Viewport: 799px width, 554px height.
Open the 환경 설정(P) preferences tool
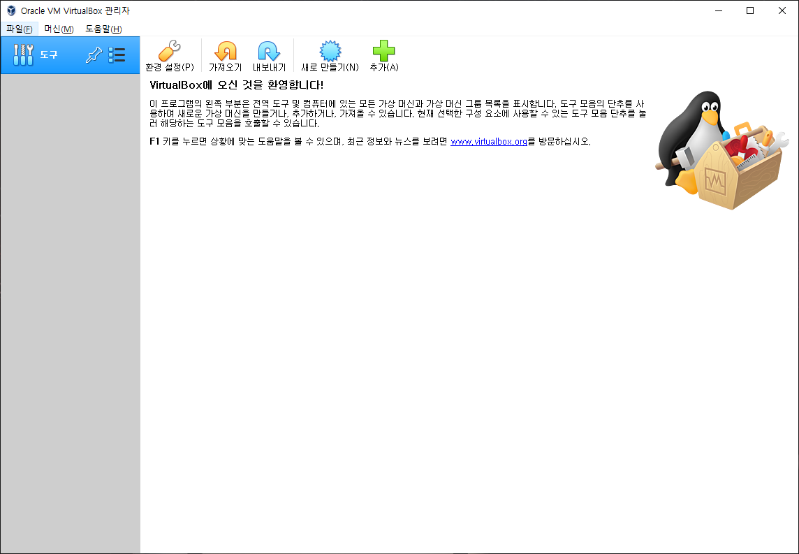(170, 56)
